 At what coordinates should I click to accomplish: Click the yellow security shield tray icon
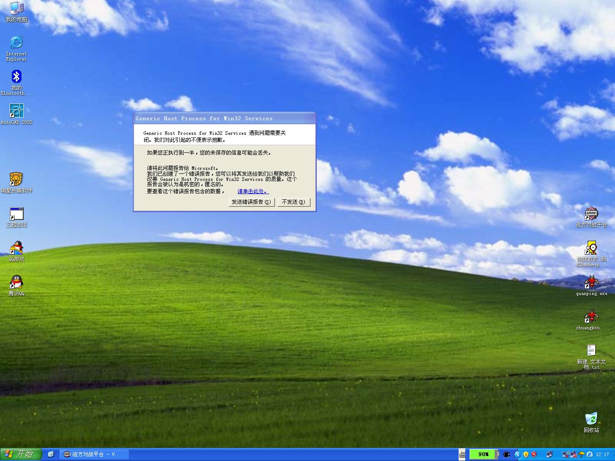(x=526, y=454)
